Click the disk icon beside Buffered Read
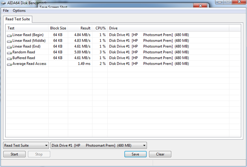Viewport: 247px width, 167px height. (9, 58)
